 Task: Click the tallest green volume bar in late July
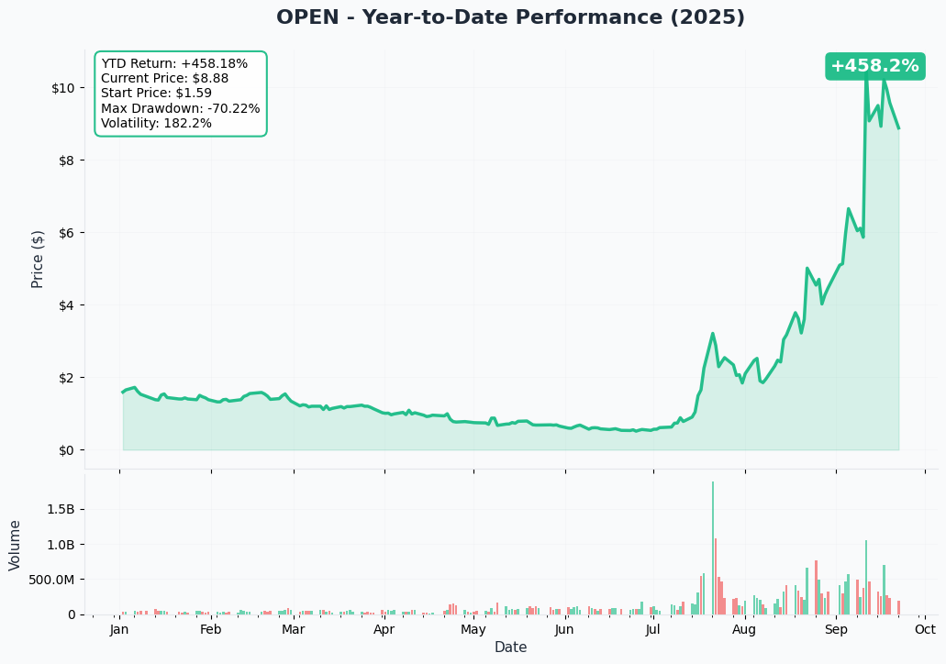point(713,548)
